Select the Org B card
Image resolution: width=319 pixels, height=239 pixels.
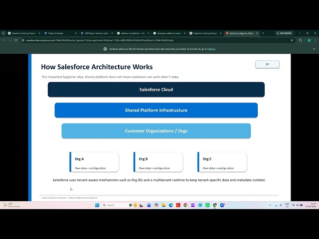tap(158, 162)
